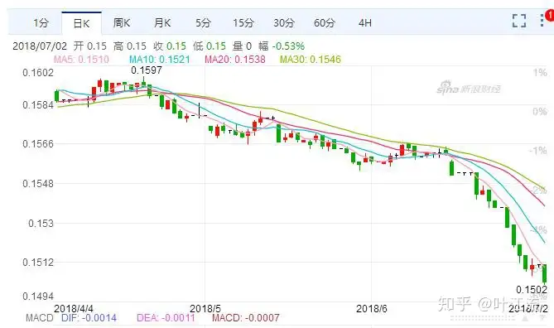Switch to the 30分 interval tab
This screenshot has height=328, width=554.
284,23
